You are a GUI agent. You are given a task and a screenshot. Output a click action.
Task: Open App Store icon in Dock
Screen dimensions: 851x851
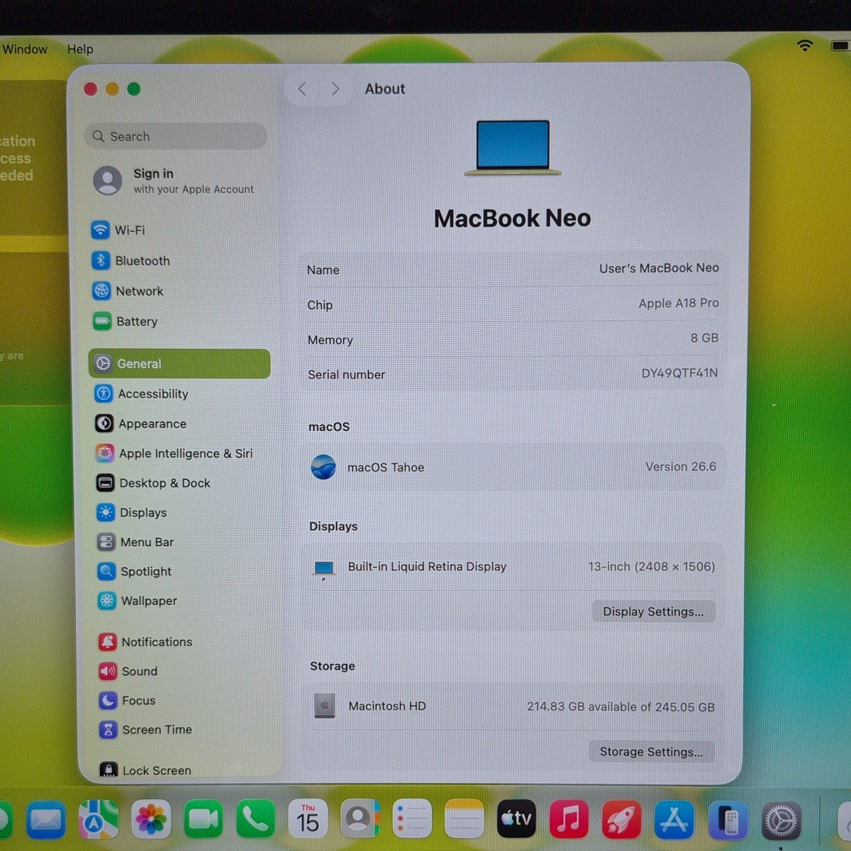click(673, 820)
